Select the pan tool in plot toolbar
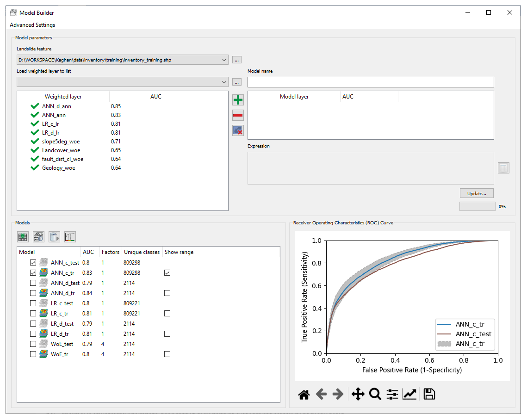 point(358,395)
